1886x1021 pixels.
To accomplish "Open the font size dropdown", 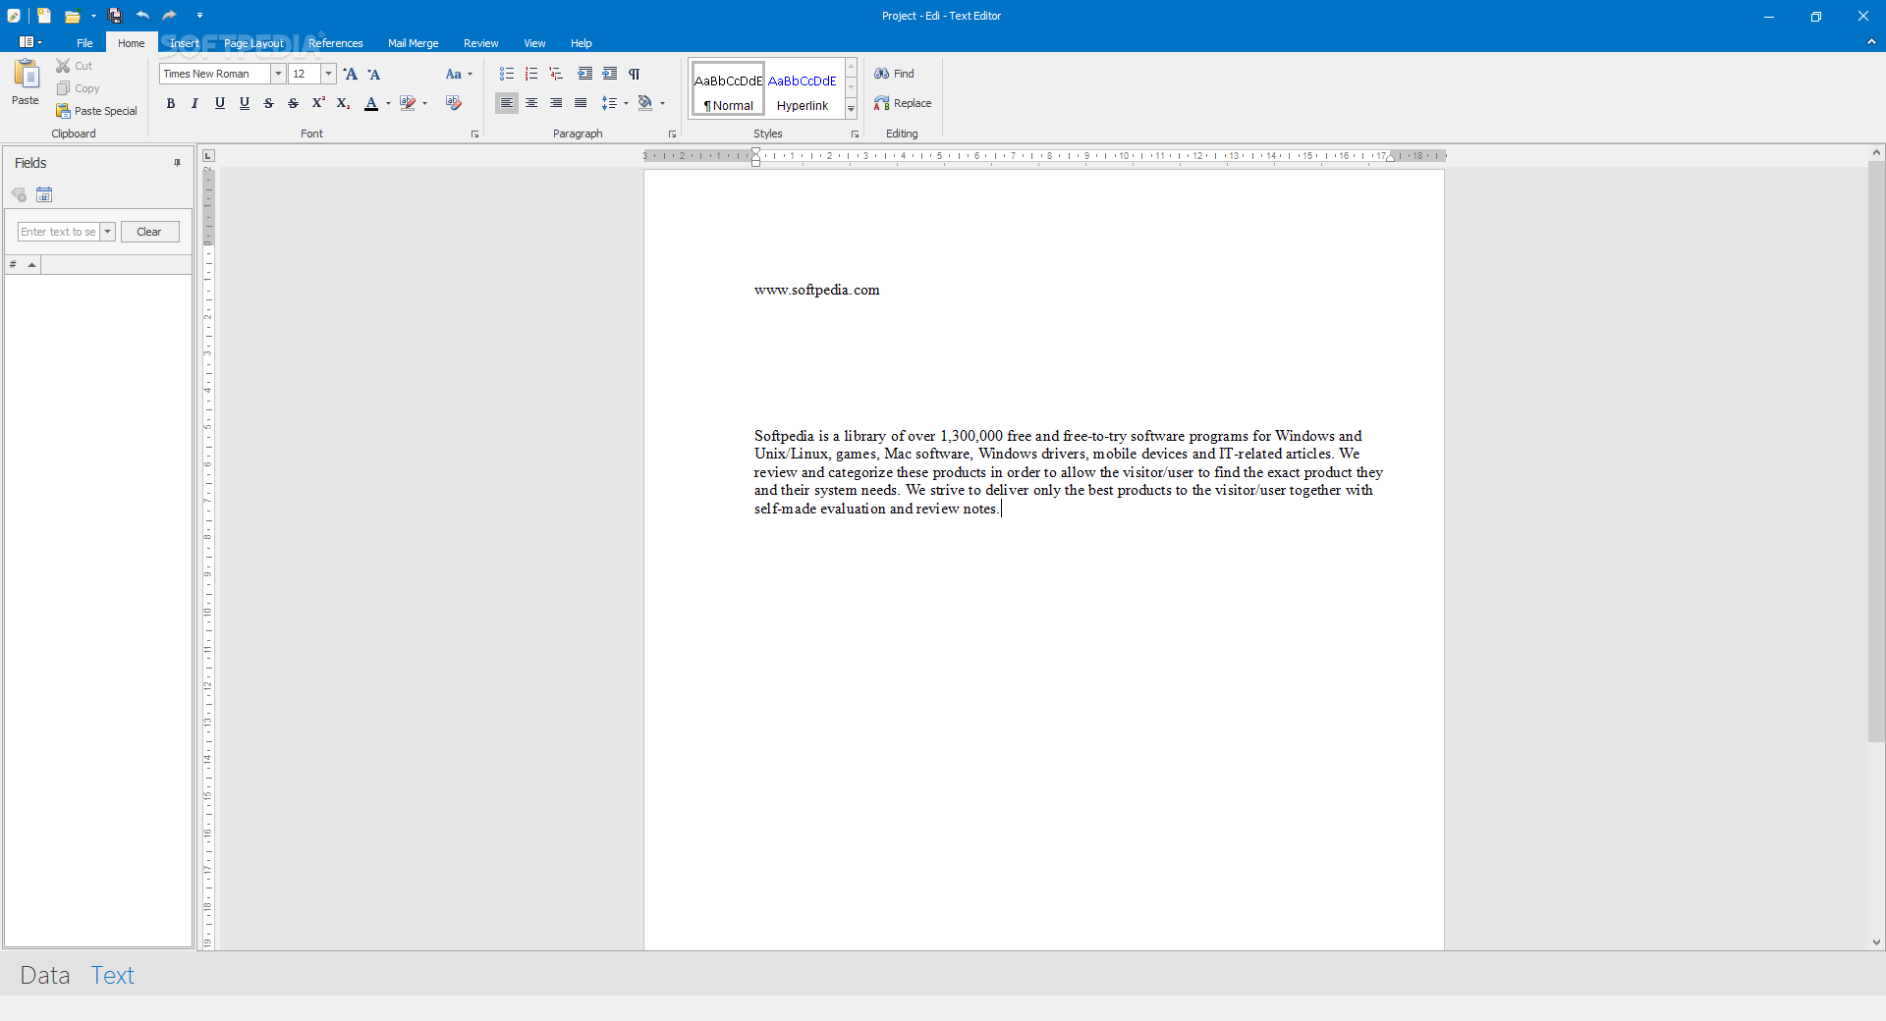I will pos(328,74).
